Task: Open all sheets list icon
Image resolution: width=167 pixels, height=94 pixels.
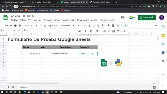Action: [13, 87]
